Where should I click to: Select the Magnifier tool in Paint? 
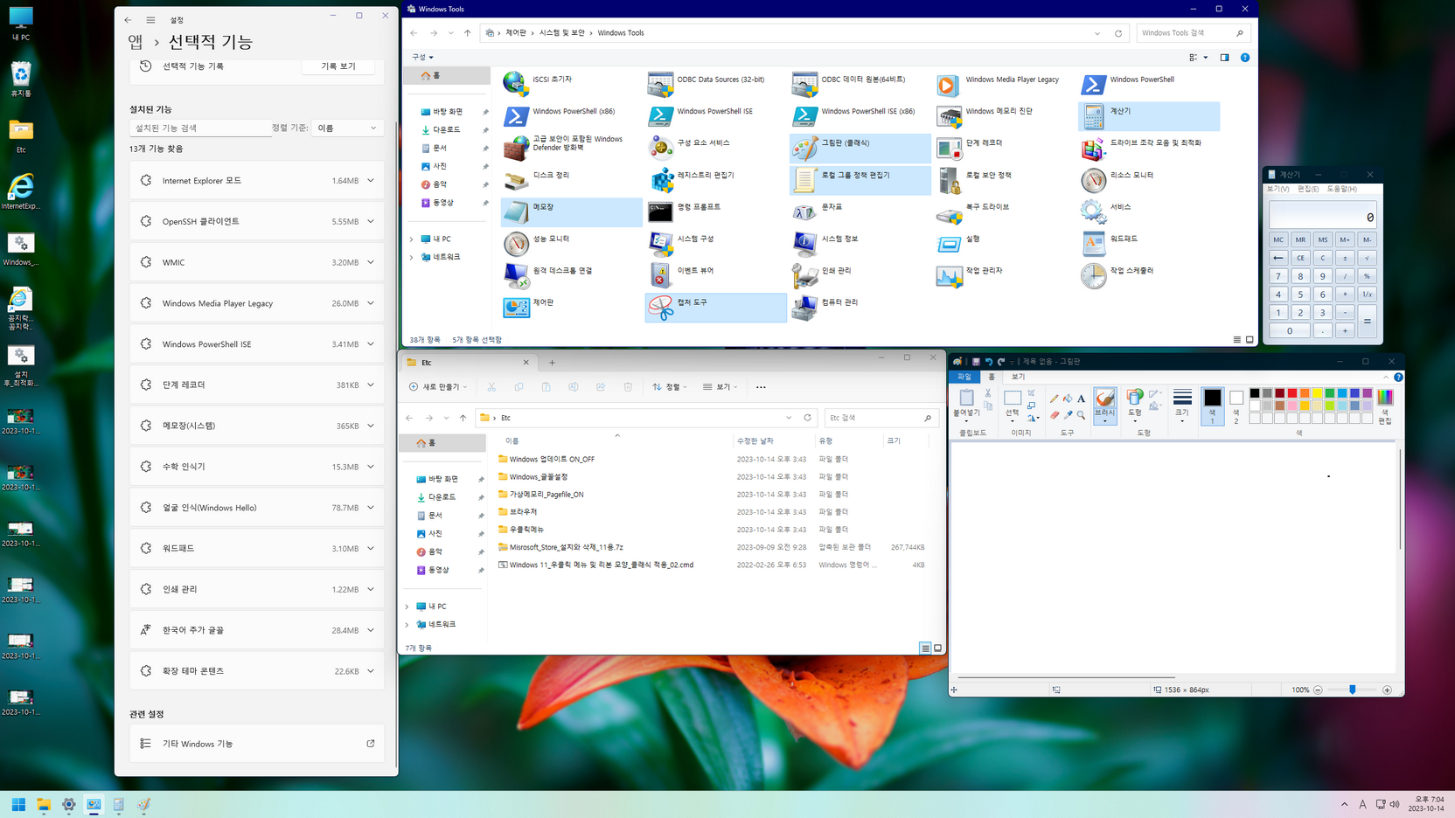pyautogui.click(x=1082, y=415)
